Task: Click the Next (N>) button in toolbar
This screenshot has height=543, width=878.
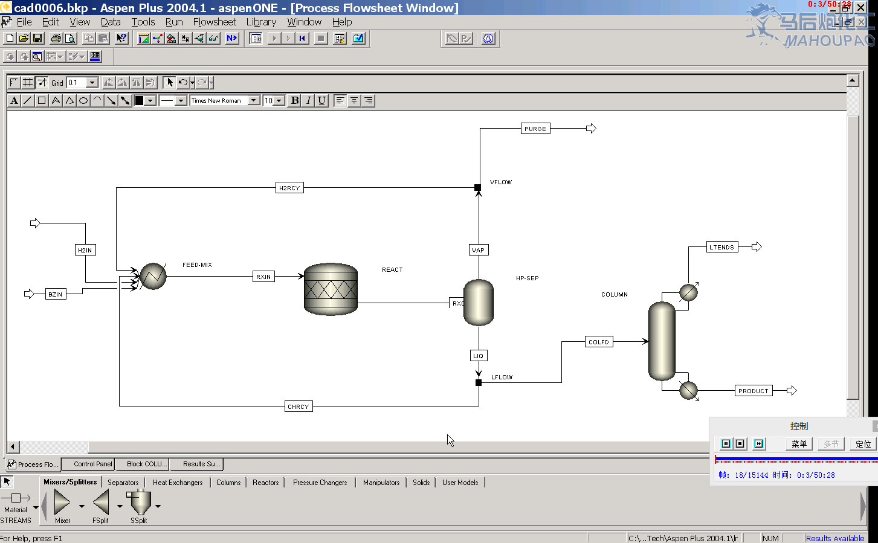Action: click(x=231, y=38)
